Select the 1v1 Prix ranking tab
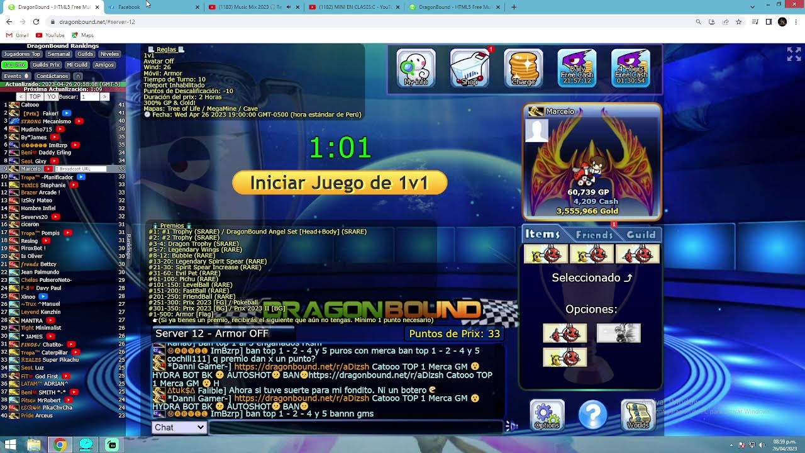 14,65
